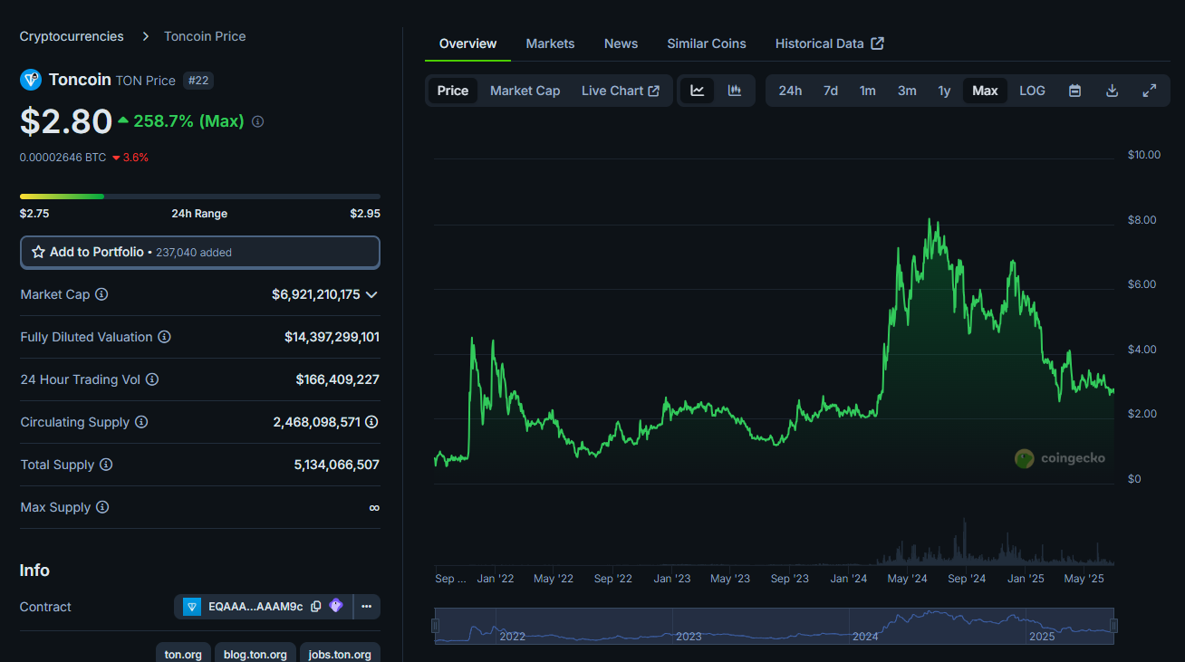Open the calendar date range picker
The image size is (1185, 662).
click(1074, 91)
